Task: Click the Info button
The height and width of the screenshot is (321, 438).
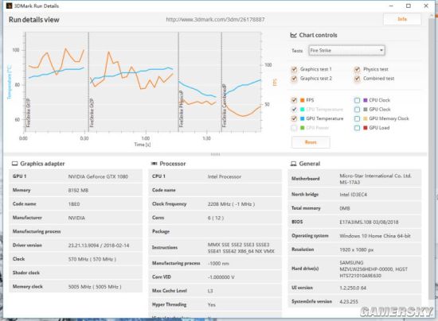Action: [x=402, y=19]
